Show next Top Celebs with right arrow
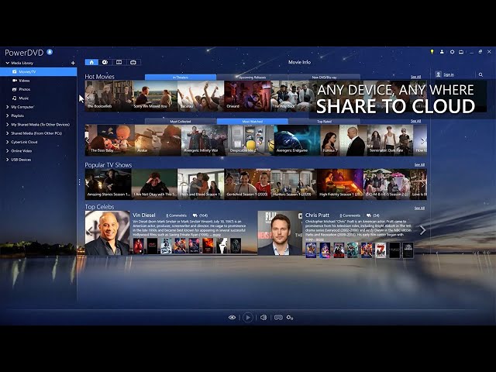Screen dimensions: 496x372 pos(422,230)
